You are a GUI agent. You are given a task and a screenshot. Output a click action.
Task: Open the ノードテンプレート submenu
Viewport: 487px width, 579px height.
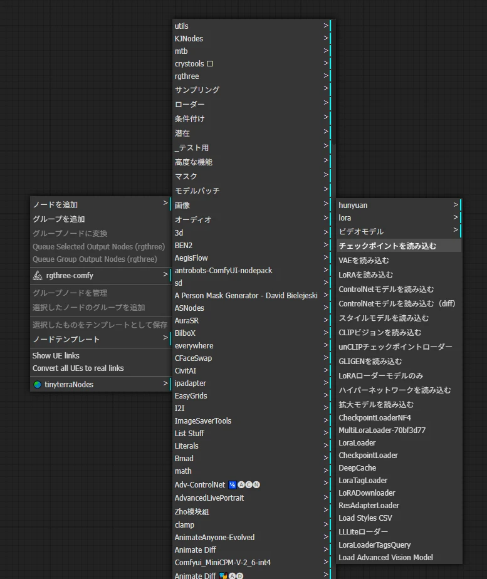coord(66,340)
